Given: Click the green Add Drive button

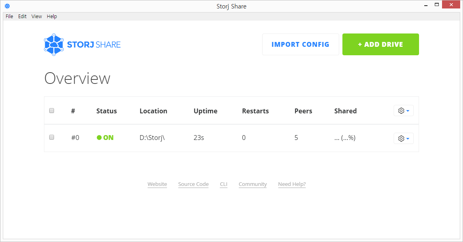Looking at the screenshot, I should 381,44.
